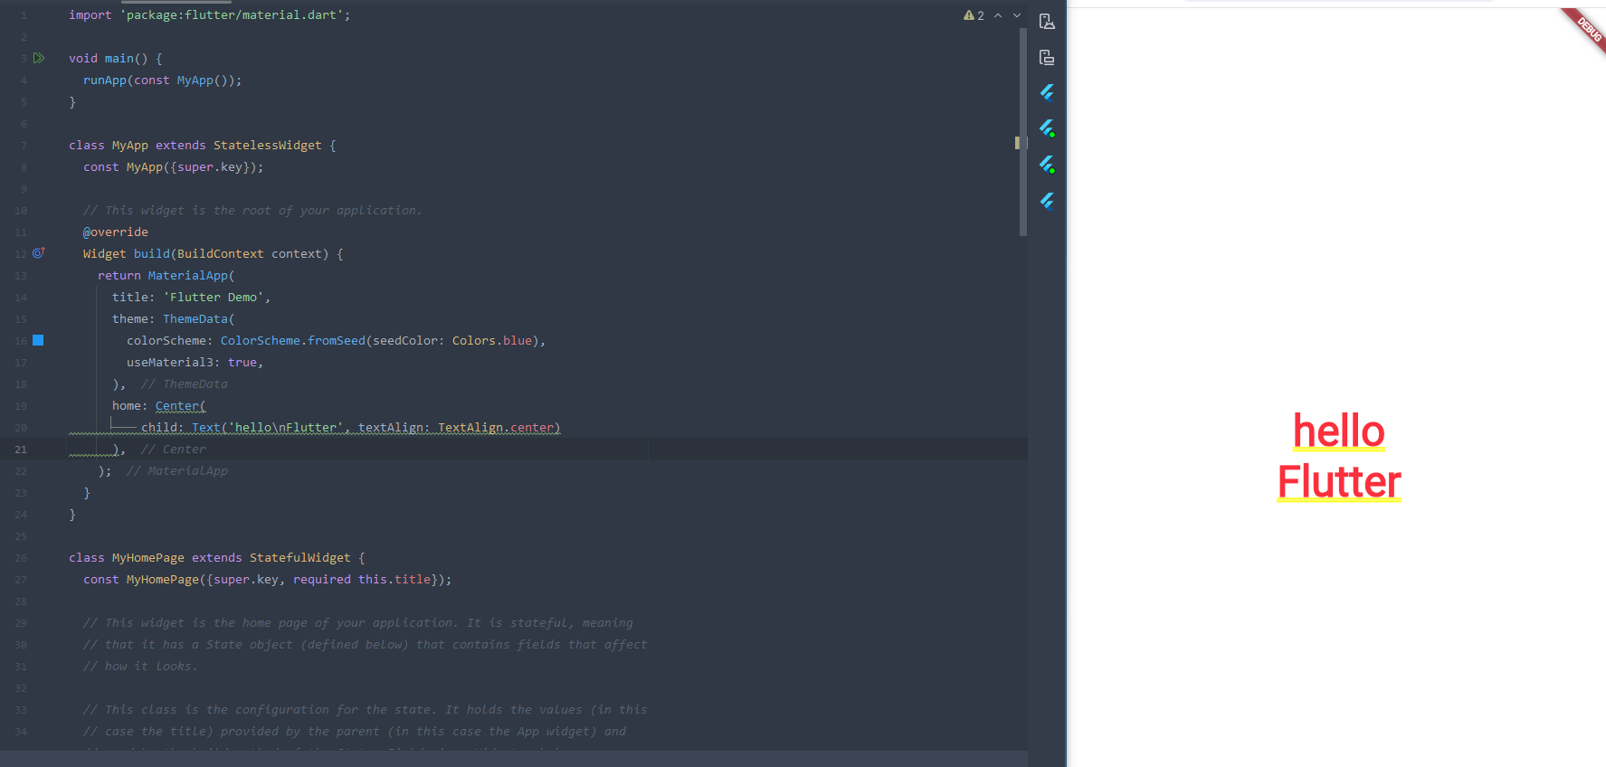Click gutter line number 26
Image resolution: width=1606 pixels, height=767 pixels.
point(21,558)
